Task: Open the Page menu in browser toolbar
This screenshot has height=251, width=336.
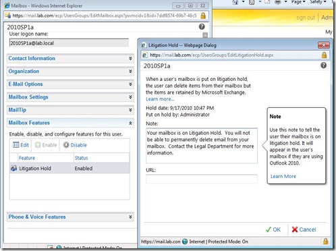Action: (x=298, y=2)
